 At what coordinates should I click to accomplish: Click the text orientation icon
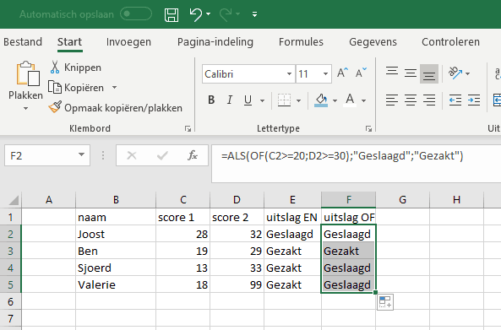click(455, 73)
